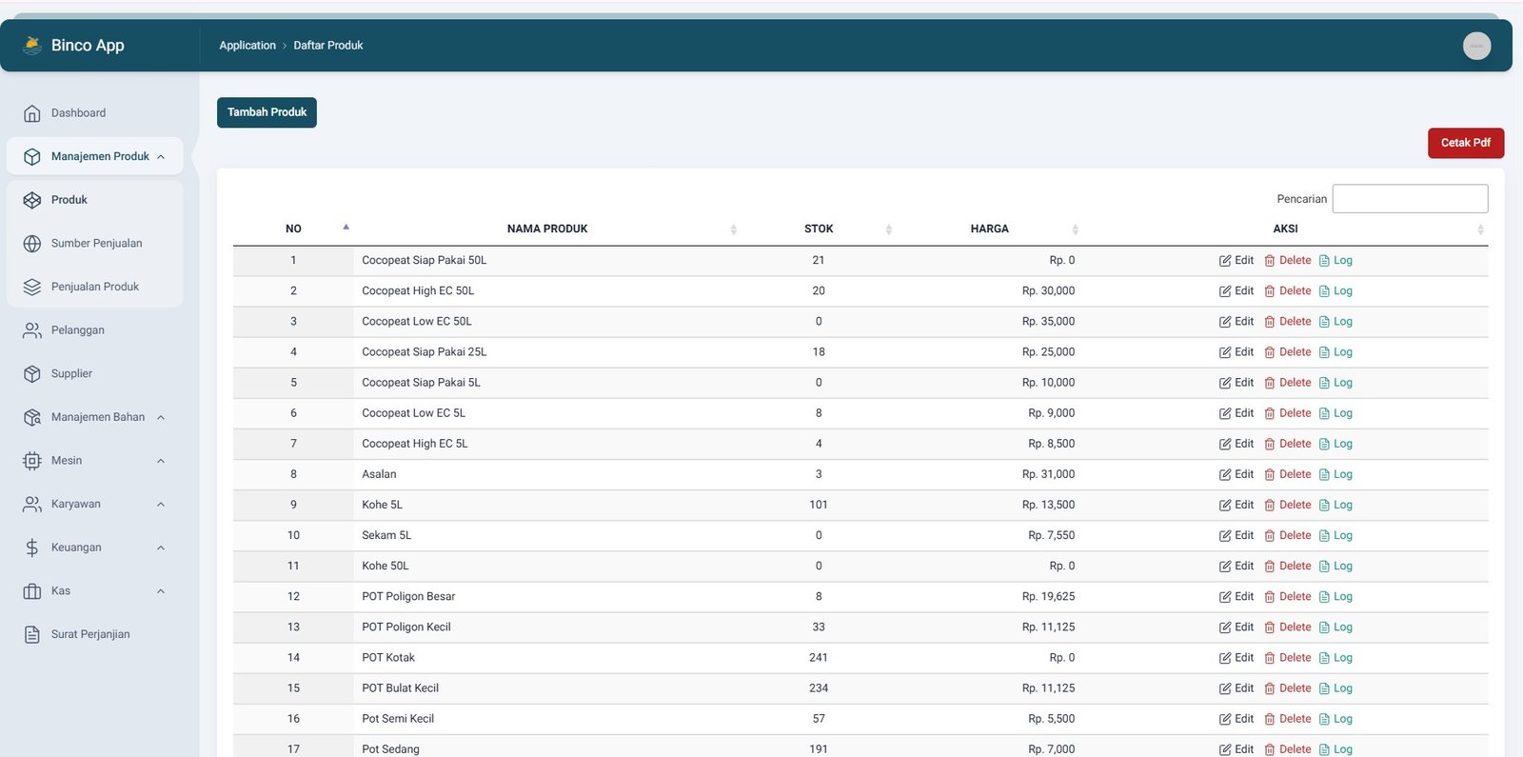The width and height of the screenshot is (1523, 757).
Task: Click the Manajemen Bahan icon
Action: (32, 417)
